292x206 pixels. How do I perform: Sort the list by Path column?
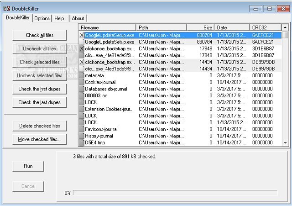click(x=161, y=27)
